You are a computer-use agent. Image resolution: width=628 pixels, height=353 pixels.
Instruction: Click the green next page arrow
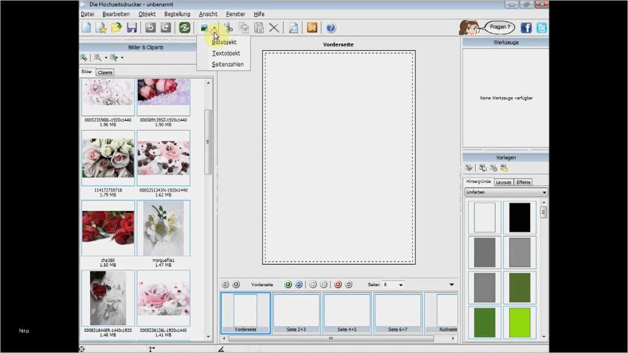288,284
